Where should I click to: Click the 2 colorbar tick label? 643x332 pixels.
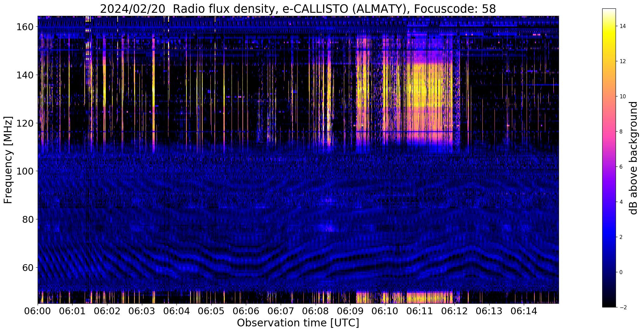click(x=621, y=237)
